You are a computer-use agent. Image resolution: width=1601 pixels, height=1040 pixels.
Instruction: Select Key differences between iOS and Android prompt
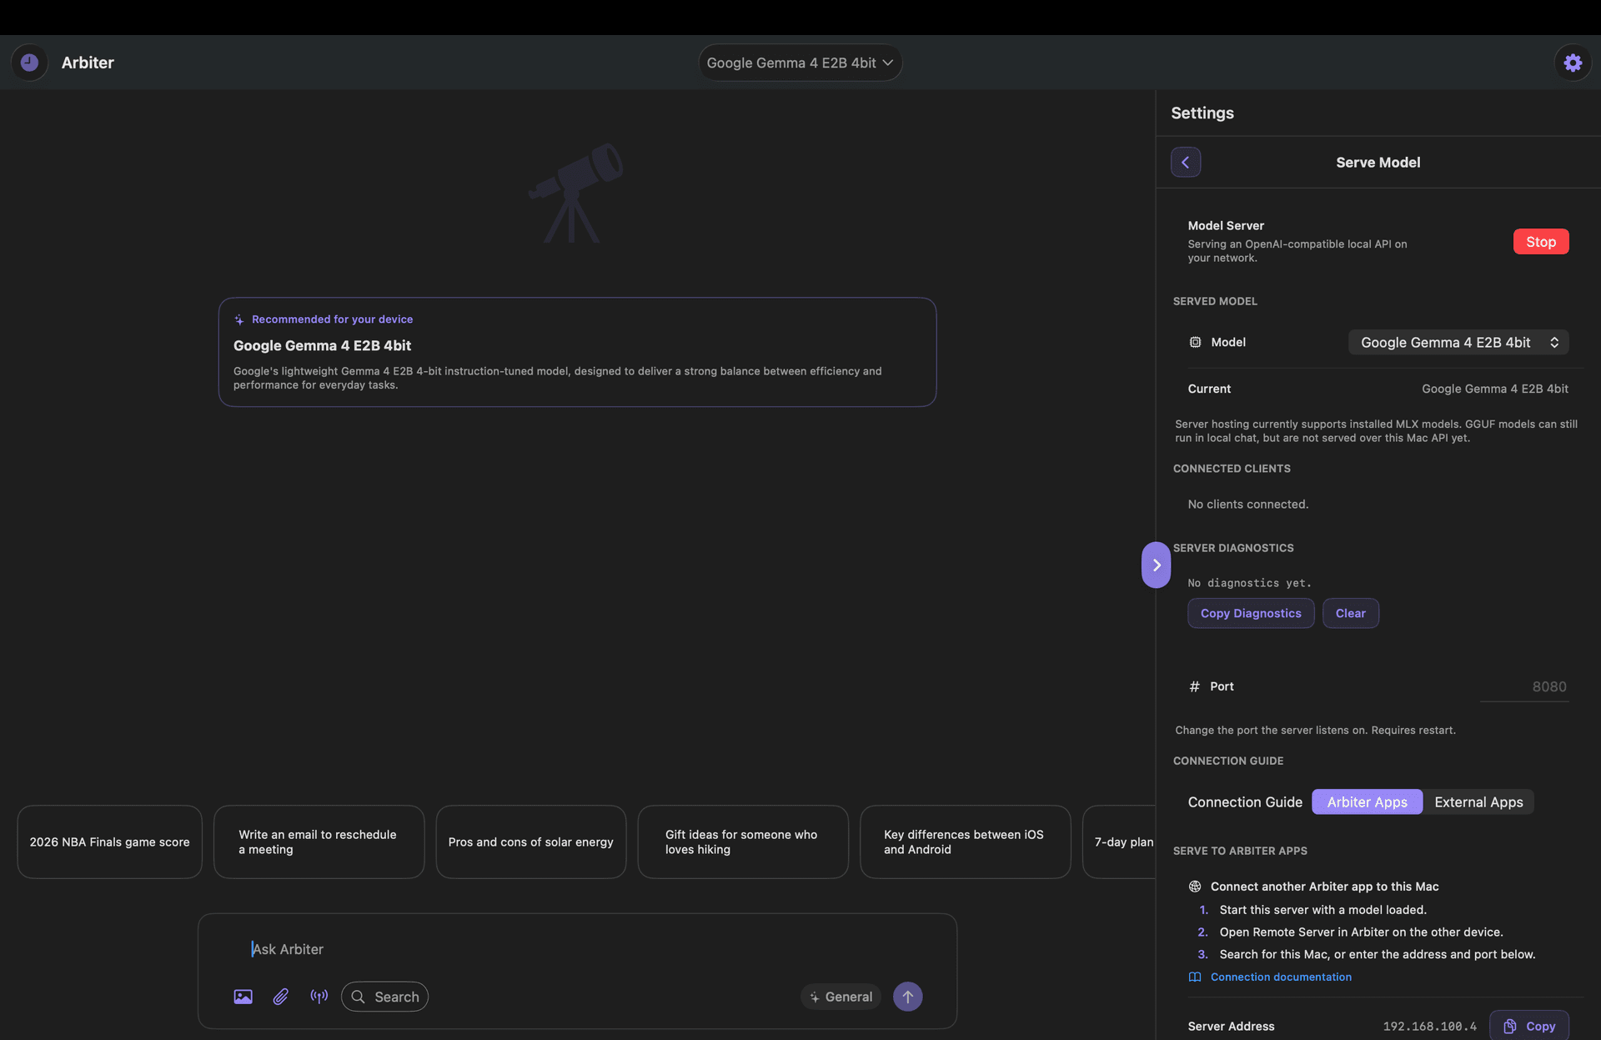pyautogui.click(x=965, y=842)
